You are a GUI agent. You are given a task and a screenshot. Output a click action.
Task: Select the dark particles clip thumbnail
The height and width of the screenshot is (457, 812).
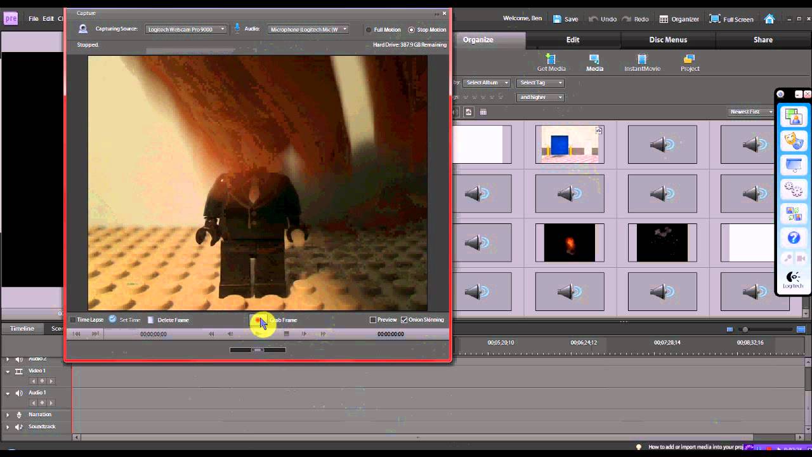tap(662, 242)
